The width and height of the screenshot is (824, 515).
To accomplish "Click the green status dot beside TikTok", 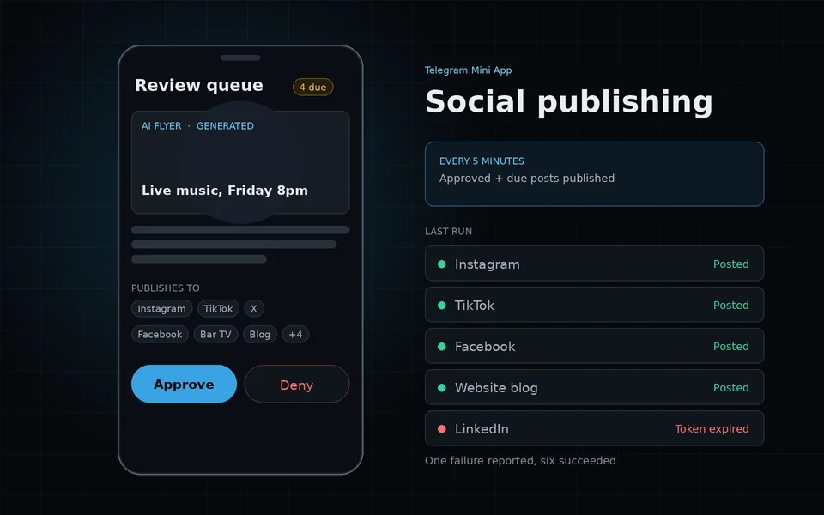I will tap(442, 306).
